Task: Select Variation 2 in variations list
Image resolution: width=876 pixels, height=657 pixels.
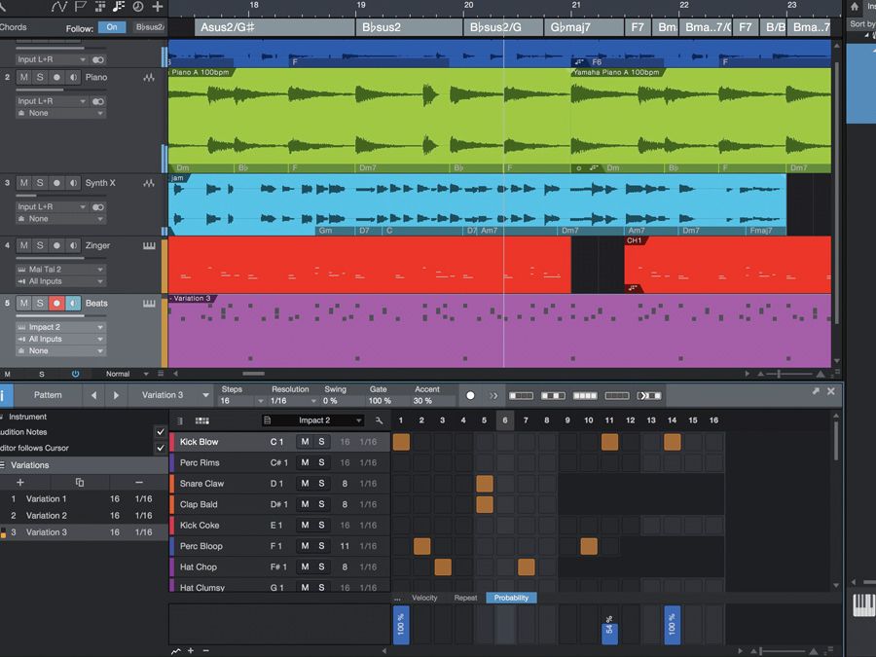Action: pos(84,516)
